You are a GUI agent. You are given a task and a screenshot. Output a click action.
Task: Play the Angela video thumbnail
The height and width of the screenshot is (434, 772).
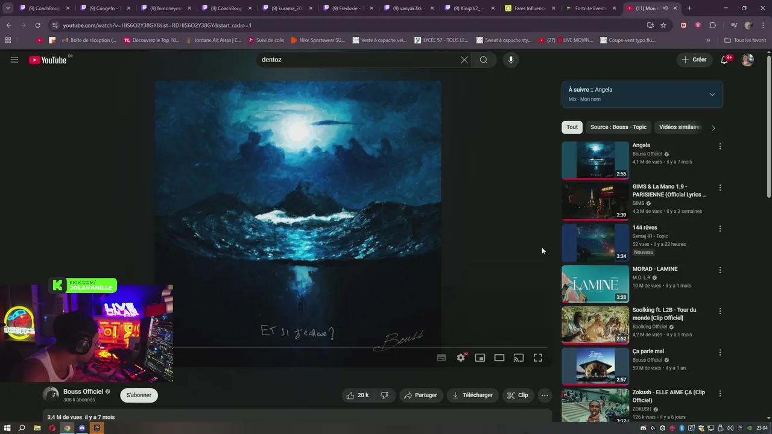tap(595, 160)
